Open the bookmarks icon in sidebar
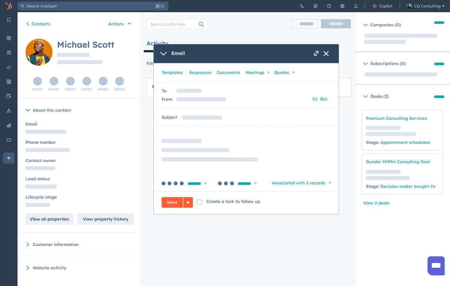 pos(9,20)
